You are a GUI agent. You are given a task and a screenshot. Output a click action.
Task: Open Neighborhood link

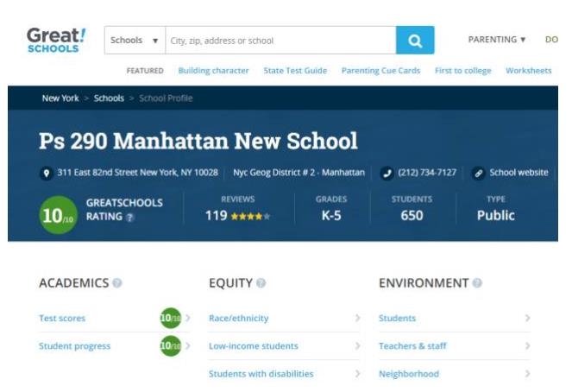click(409, 373)
